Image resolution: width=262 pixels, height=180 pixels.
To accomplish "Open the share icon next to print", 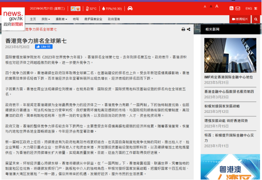I will click(189, 29).
